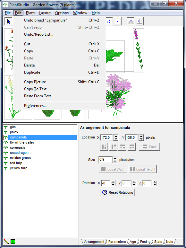
Task: Click the align tops arrangement icon
Action: pos(104,146)
